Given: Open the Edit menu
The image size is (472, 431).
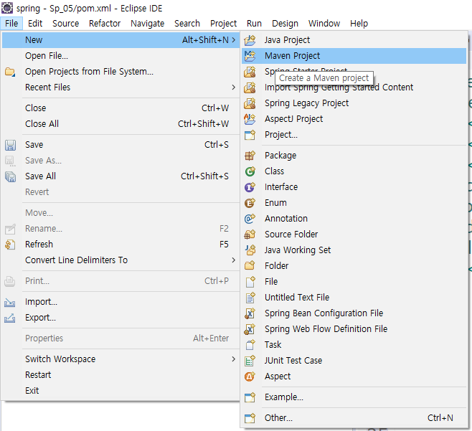Looking at the screenshot, I should pyautogui.click(x=35, y=24).
